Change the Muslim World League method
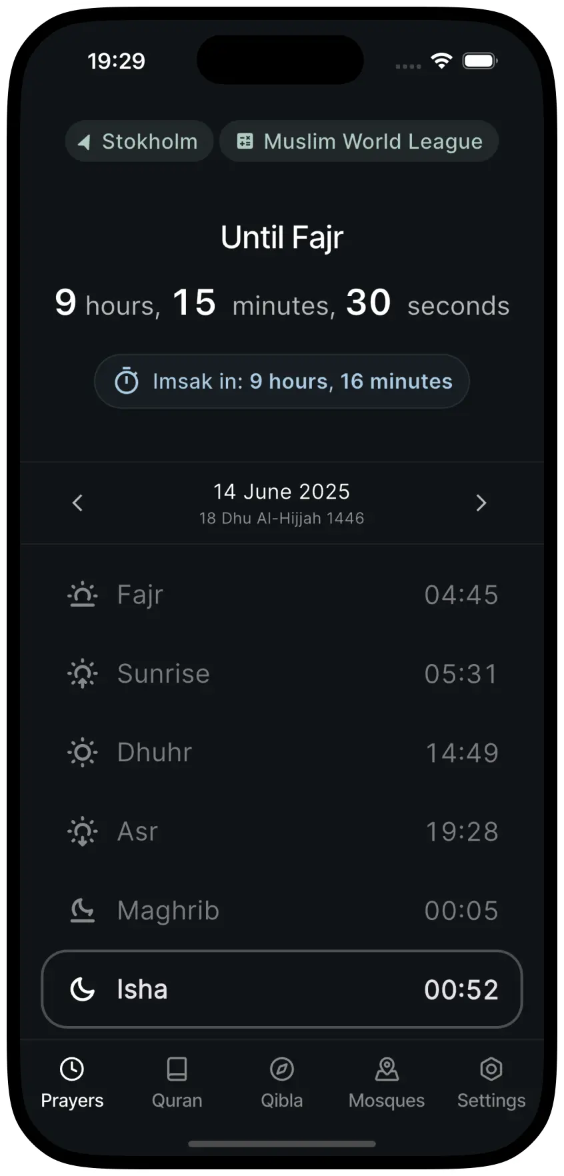 click(x=359, y=141)
